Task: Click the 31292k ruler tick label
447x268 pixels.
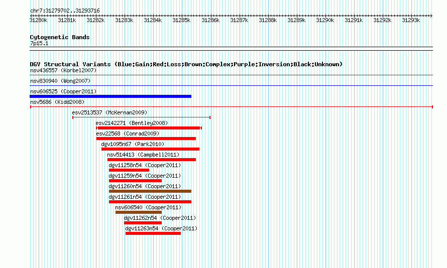Action: [382, 20]
